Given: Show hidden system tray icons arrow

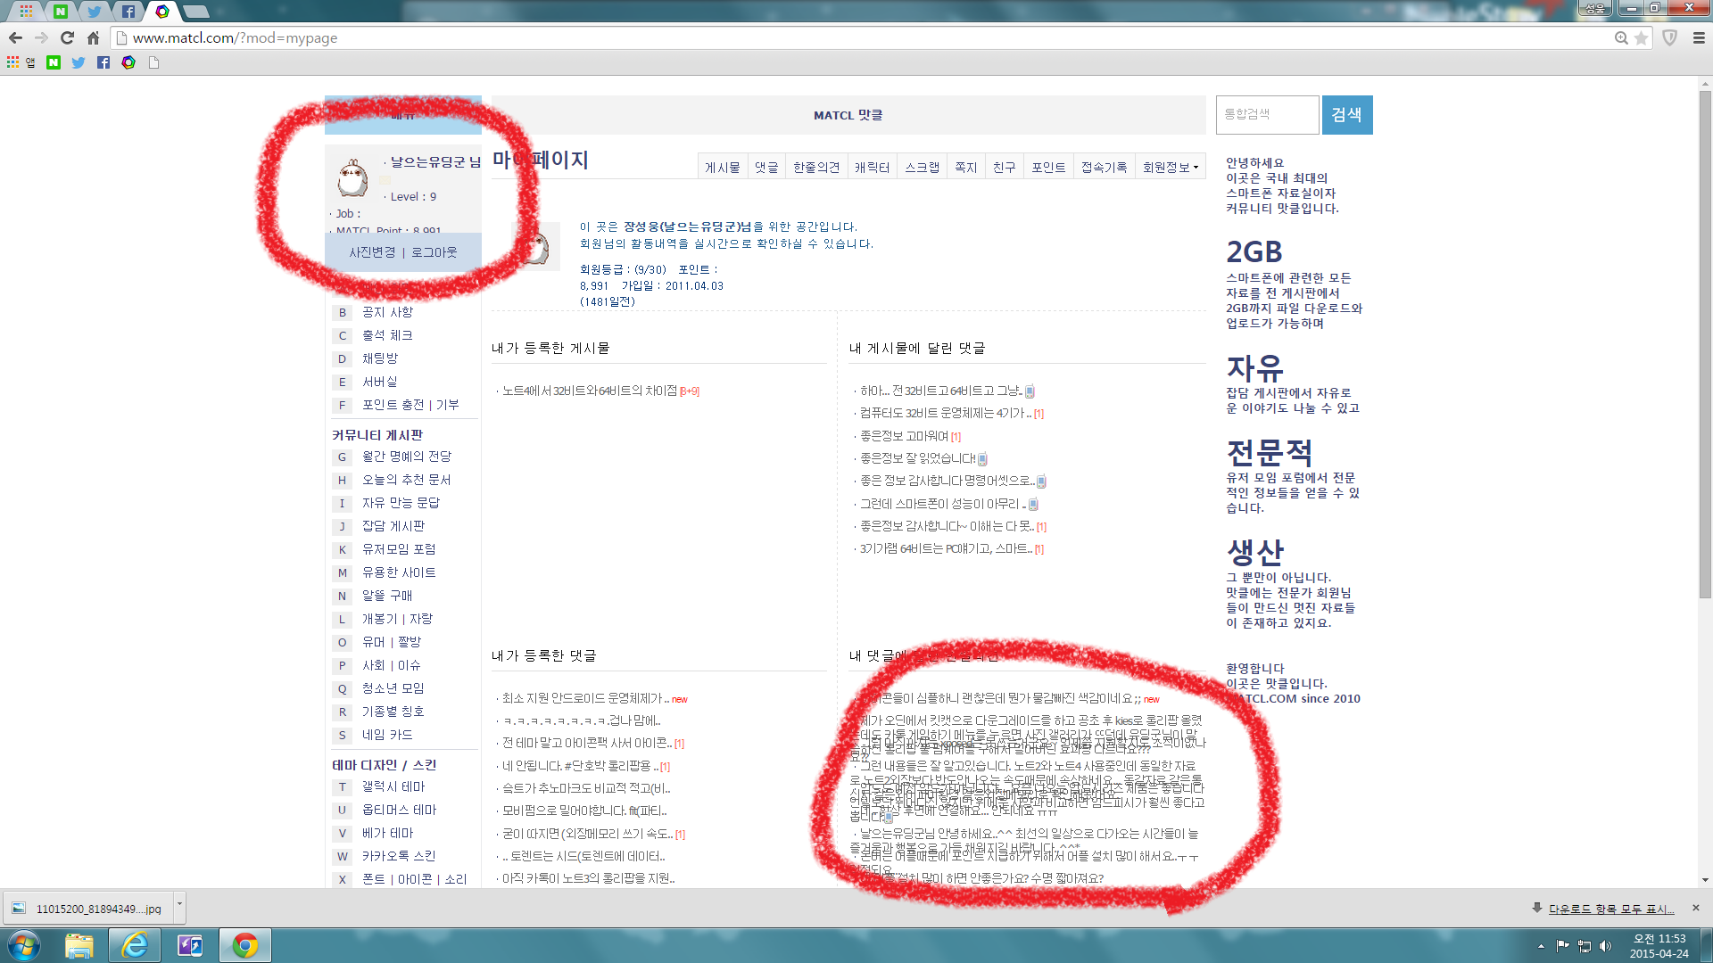Looking at the screenshot, I should [1541, 946].
